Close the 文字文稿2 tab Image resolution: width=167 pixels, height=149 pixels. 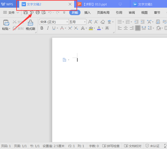[x=70, y=4]
